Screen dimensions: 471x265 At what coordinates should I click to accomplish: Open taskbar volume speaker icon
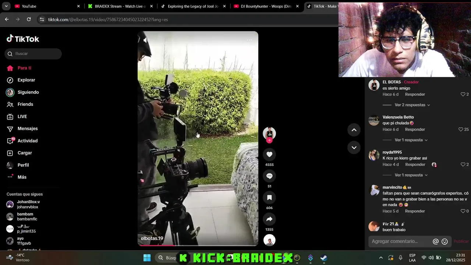431,258
